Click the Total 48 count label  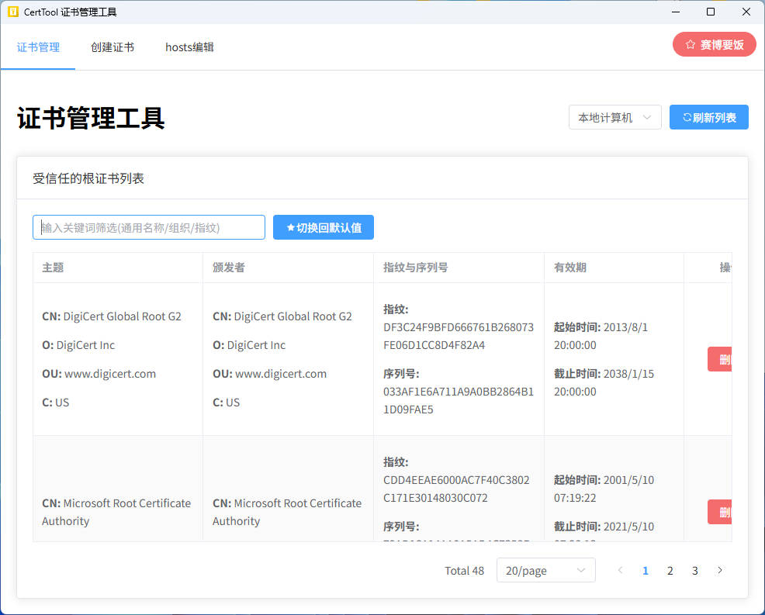coord(464,571)
